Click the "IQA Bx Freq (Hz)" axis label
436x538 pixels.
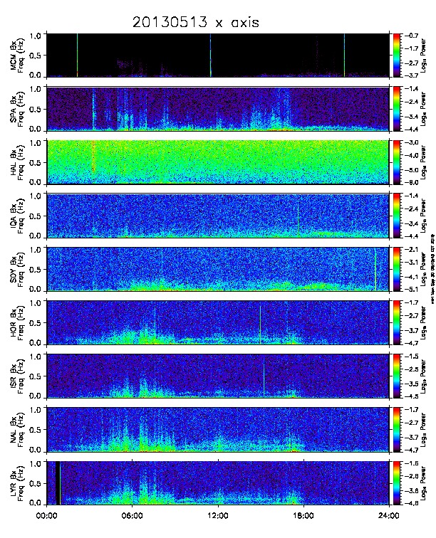[17, 216]
